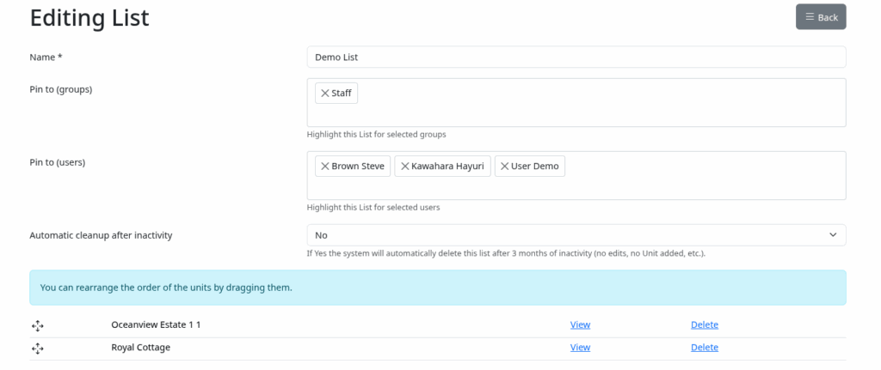This screenshot has width=881, height=370.
Task: Open the Automatic cleanup after inactivity dropdown
Action: point(576,234)
